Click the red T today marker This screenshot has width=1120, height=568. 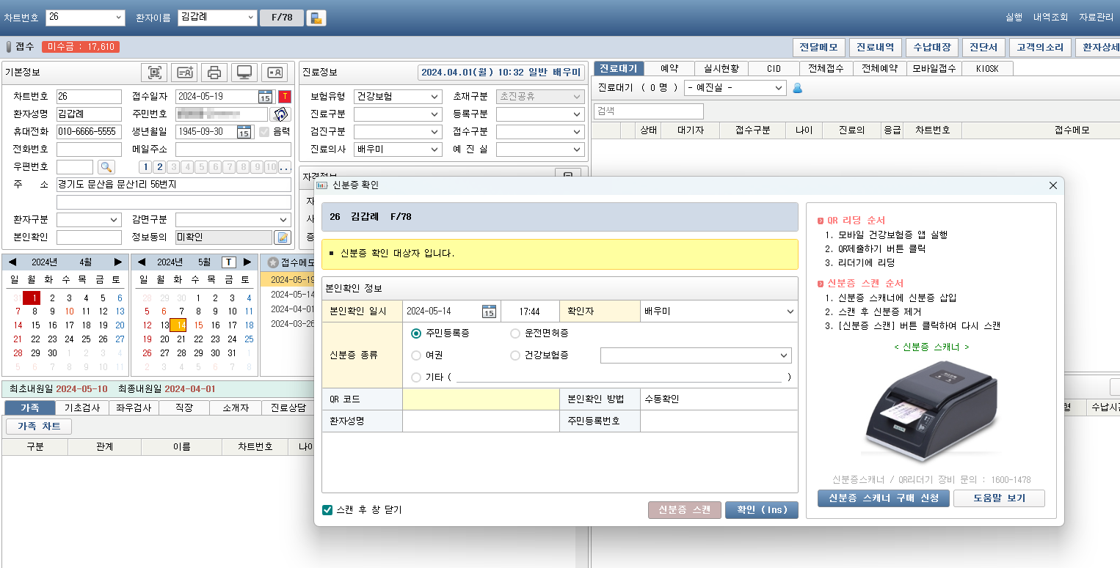[x=285, y=97]
